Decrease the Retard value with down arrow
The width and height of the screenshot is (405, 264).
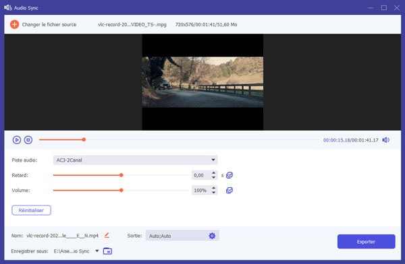213,177
